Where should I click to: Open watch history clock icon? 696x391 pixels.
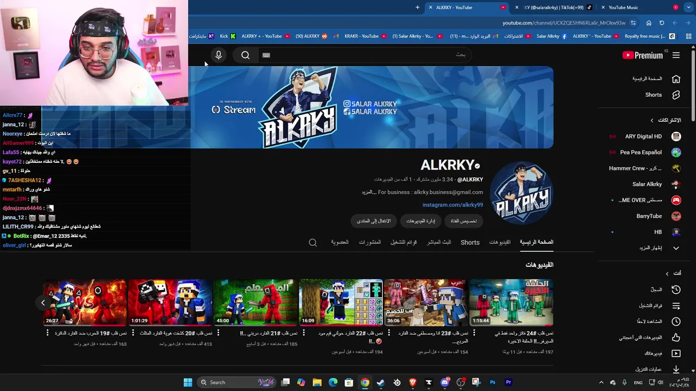[x=676, y=289]
